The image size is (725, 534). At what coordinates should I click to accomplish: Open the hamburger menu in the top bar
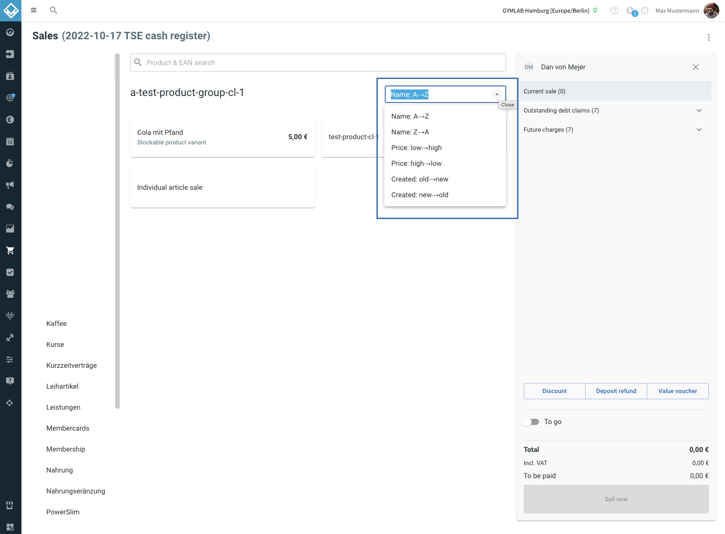point(34,10)
